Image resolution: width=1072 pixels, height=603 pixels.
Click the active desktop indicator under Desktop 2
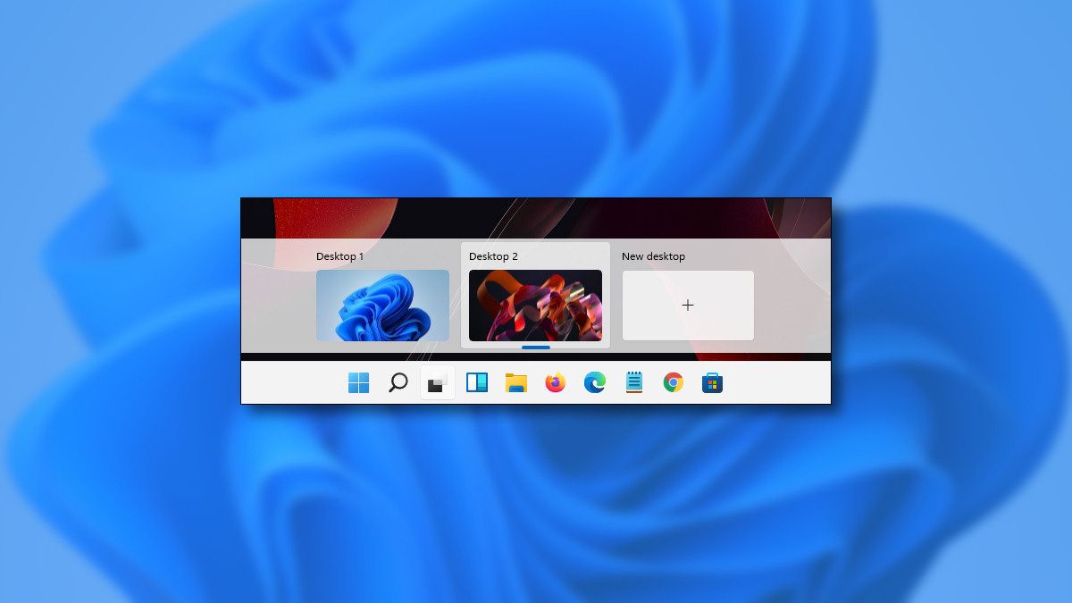(x=535, y=348)
